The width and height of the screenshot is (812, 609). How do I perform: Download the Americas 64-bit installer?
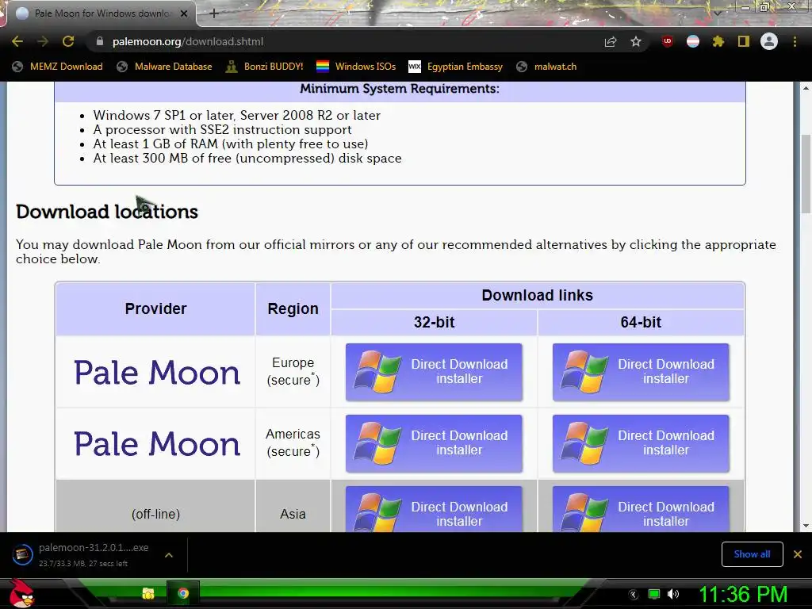[x=641, y=443]
